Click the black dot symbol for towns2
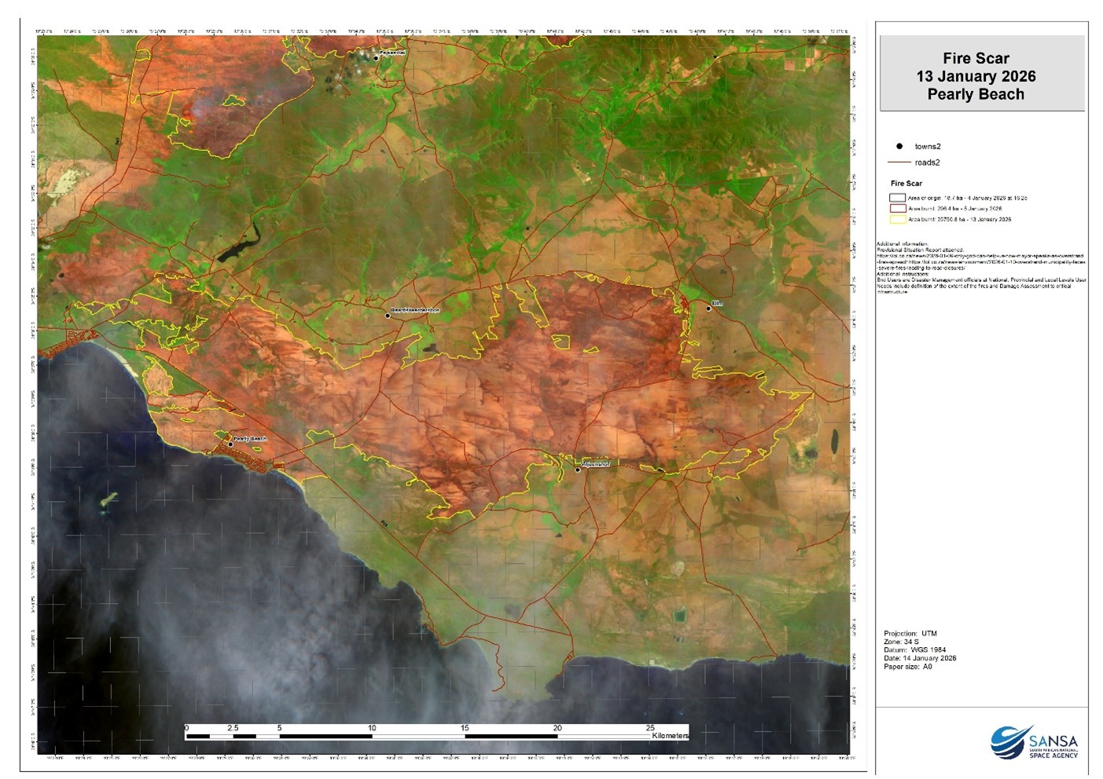The width and height of the screenshot is (1103, 779). pos(899,146)
